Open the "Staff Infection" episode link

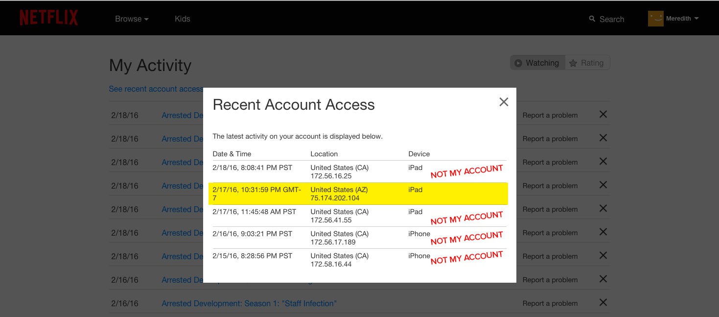coord(249,303)
